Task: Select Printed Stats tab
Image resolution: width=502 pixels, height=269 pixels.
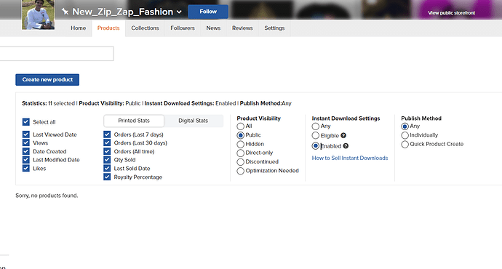Action: point(134,121)
